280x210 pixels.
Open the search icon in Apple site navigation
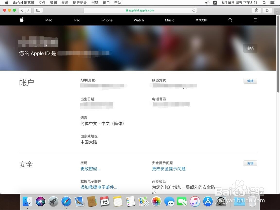click(230, 20)
